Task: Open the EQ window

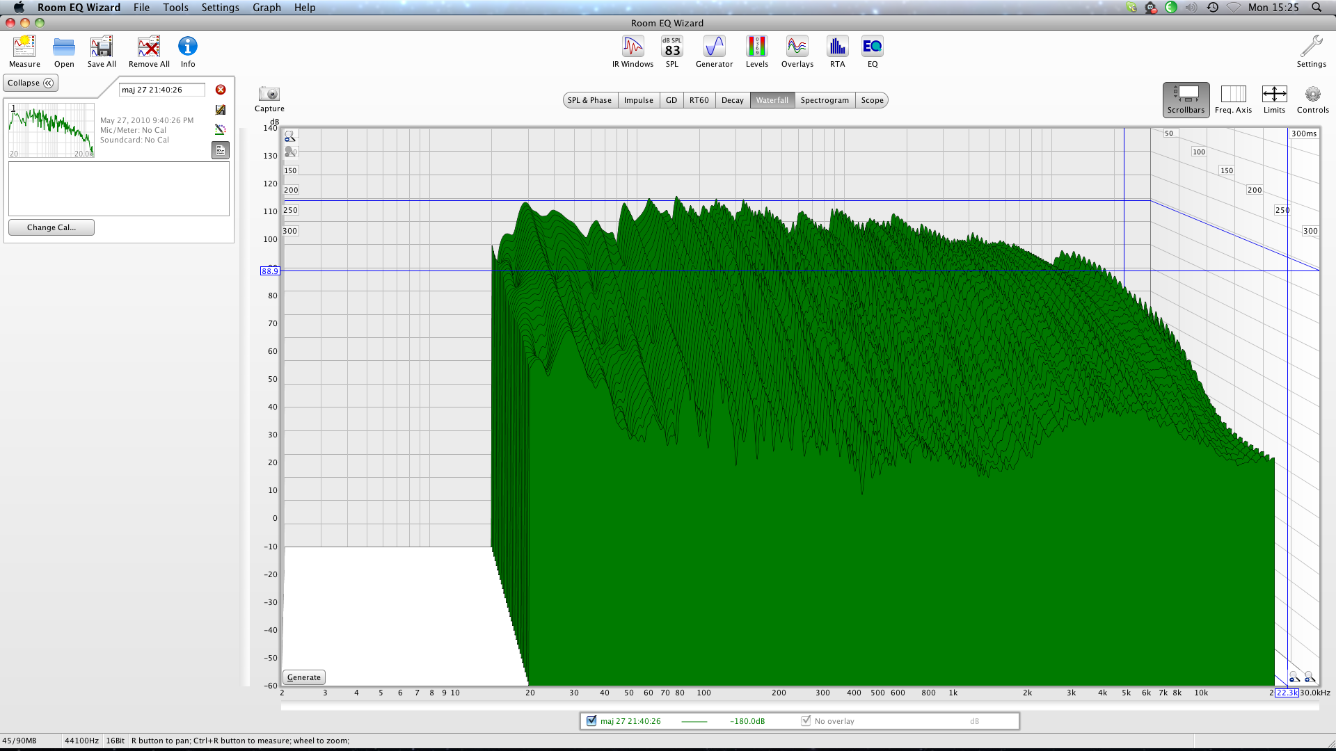Action: [872, 47]
